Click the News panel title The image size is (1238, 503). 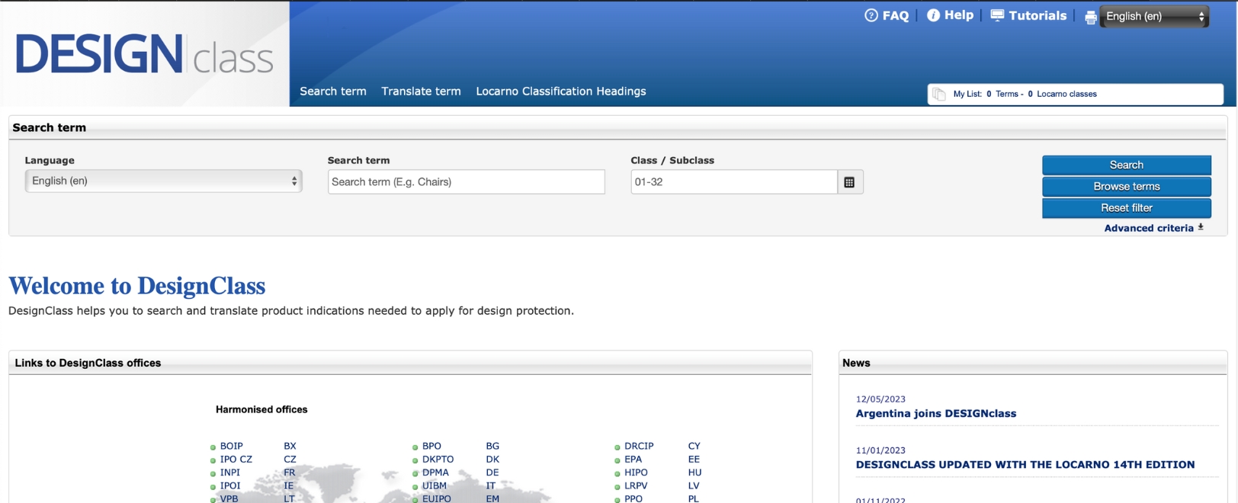point(856,363)
